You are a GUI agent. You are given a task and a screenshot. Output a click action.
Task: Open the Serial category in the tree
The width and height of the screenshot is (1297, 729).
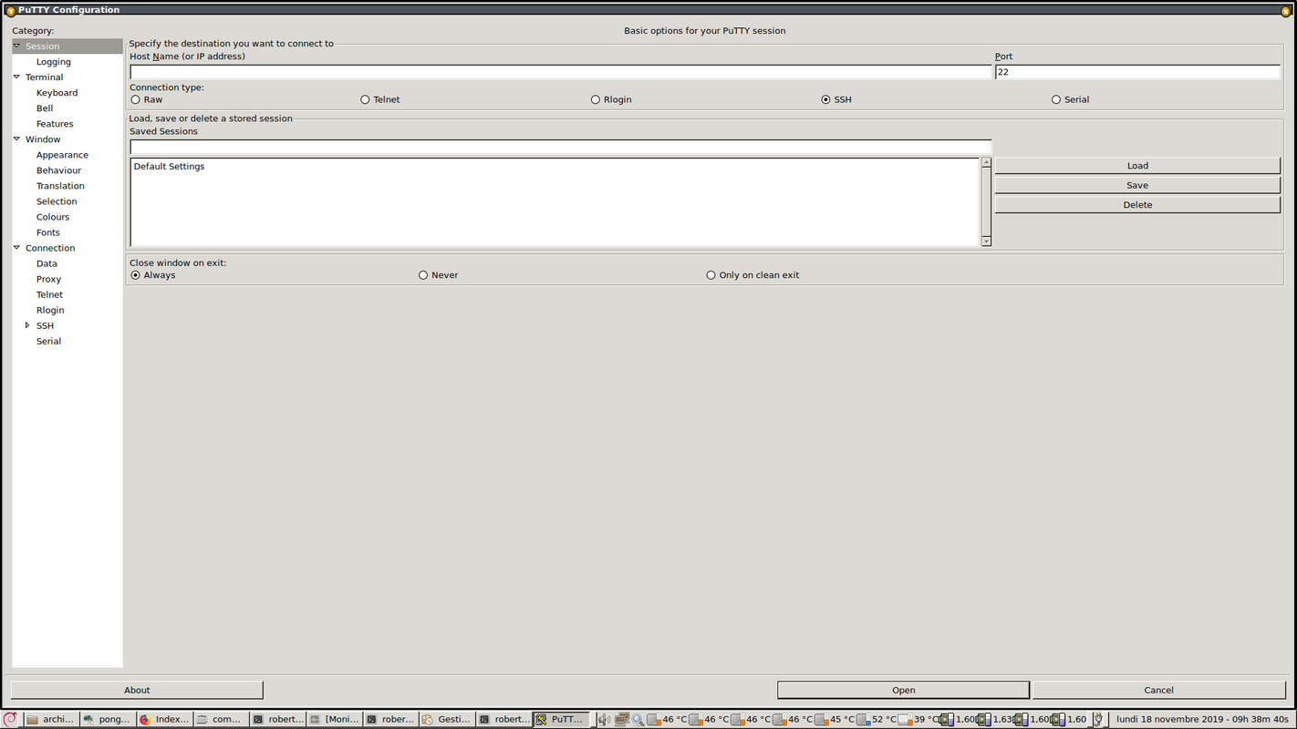click(49, 341)
